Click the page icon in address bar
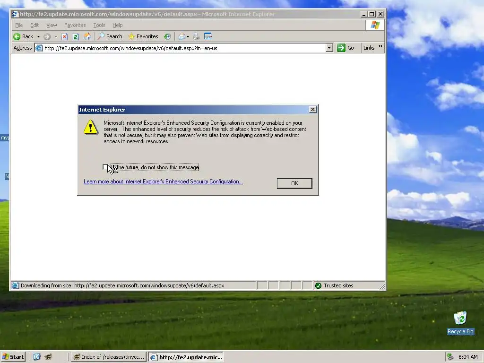 pos(39,48)
